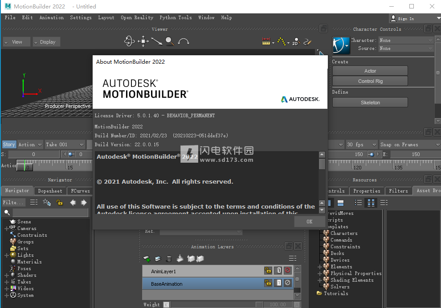
Task: Toggle the Navigator lock icon
Action: (x=60, y=202)
